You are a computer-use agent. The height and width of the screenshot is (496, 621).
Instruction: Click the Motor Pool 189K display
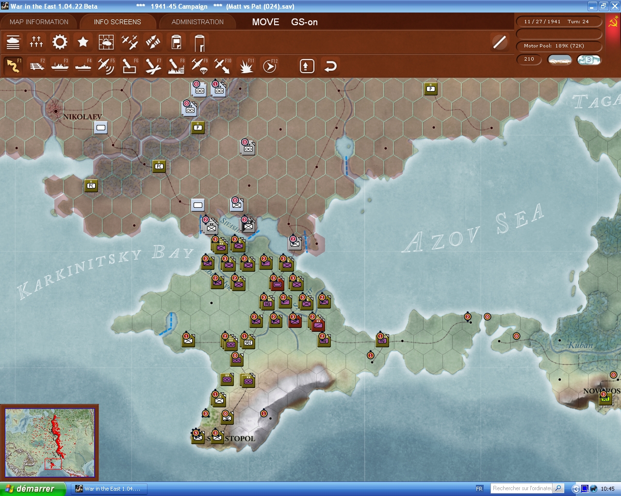(559, 46)
